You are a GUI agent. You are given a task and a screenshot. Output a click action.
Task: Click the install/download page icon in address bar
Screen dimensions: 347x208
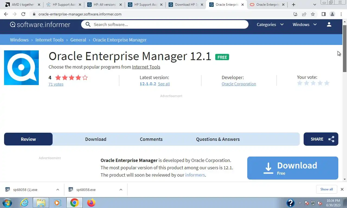[x=295, y=14]
